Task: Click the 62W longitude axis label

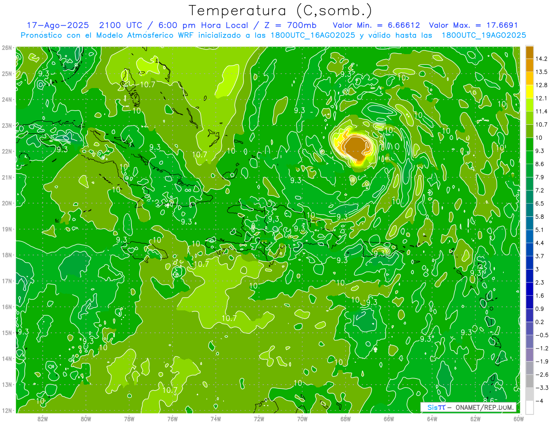Action: 475,419
